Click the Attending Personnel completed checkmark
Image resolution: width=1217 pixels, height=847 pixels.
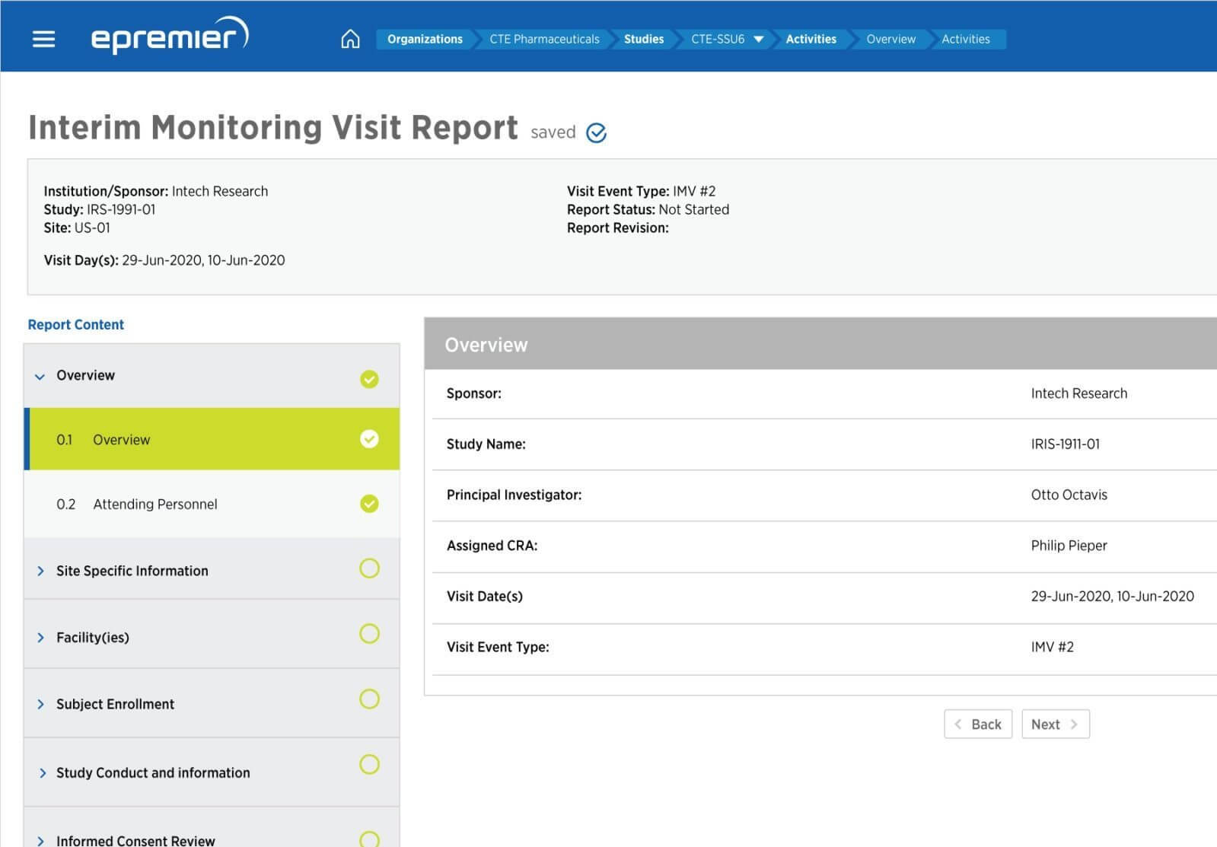[369, 504]
